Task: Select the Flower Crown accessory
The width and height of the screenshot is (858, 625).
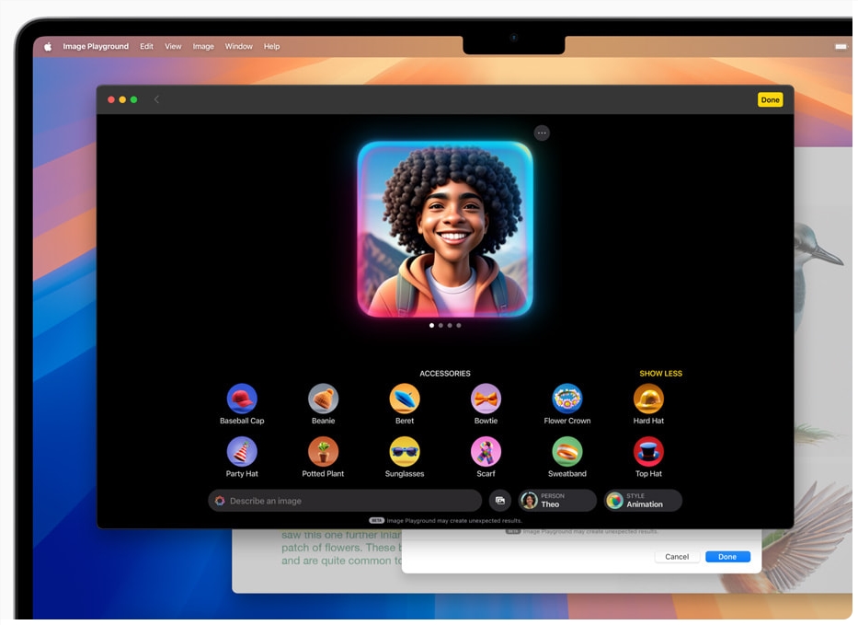Action: 567,399
